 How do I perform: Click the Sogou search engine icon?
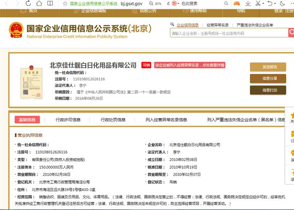pyautogui.click(x=174, y=3)
